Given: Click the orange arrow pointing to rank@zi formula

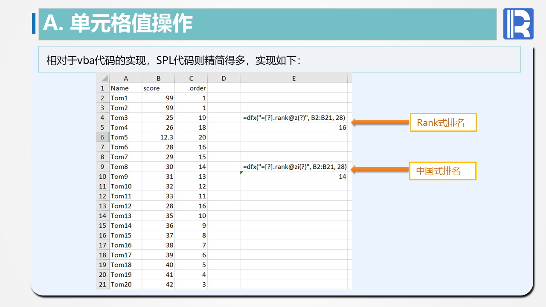Looking at the screenshot, I should click(378, 169).
